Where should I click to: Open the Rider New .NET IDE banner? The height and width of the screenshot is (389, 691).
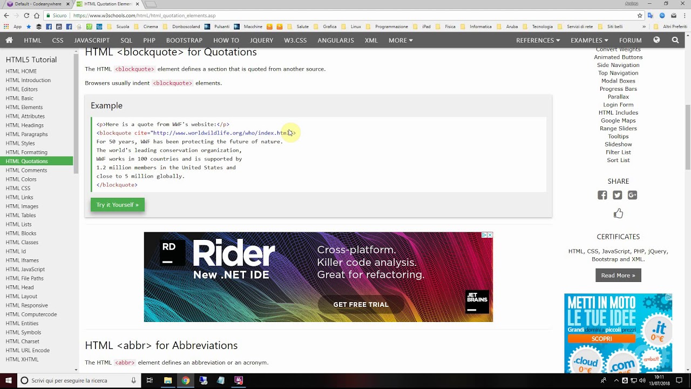pos(319,277)
